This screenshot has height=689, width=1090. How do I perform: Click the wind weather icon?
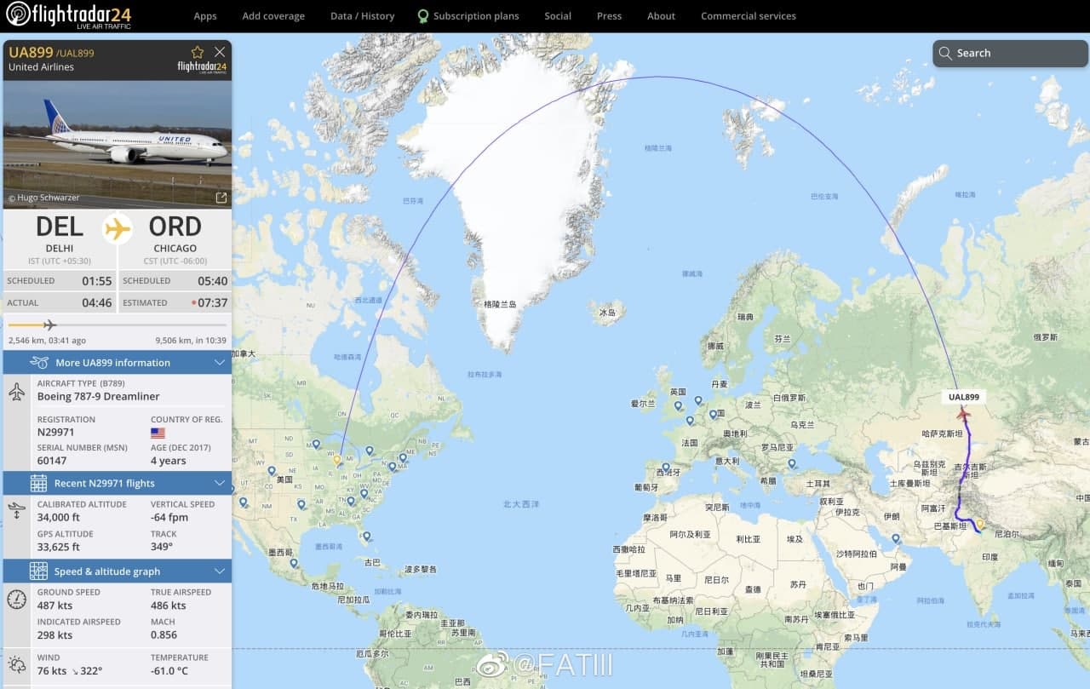coord(17,664)
